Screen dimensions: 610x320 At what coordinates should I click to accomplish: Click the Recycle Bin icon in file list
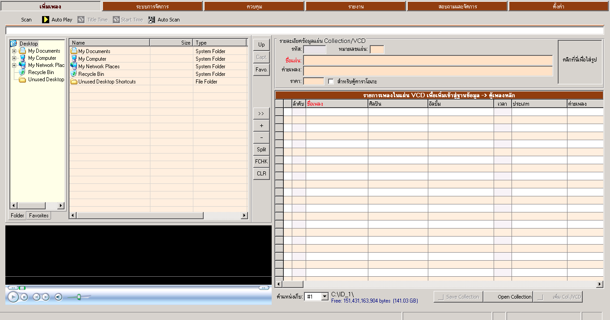point(74,74)
